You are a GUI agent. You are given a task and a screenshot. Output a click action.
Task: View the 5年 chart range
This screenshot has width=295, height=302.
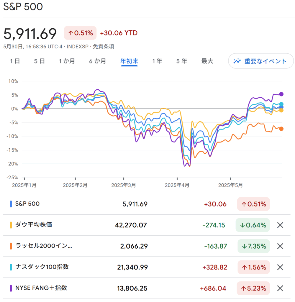click(182, 61)
